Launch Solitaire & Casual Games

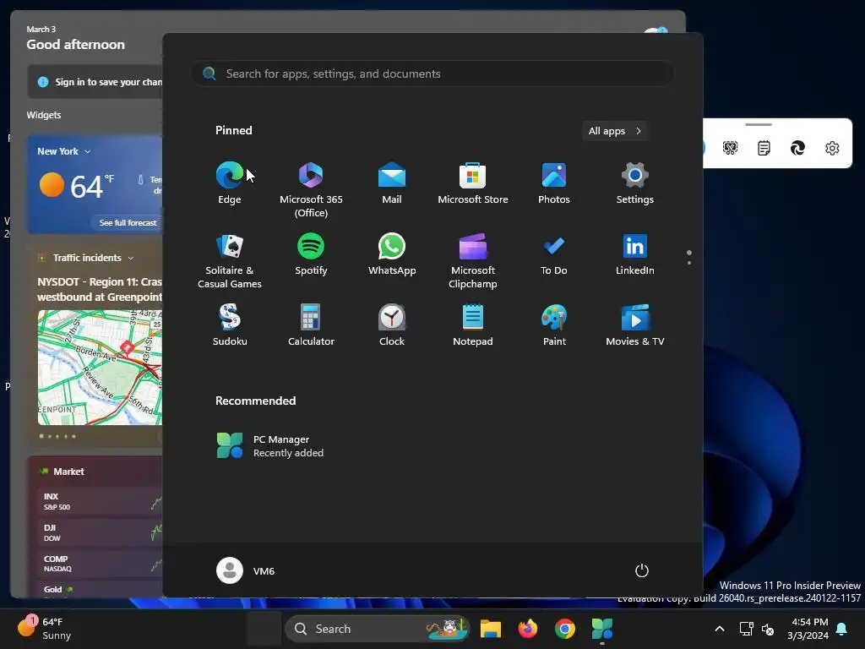pos(230,260)
